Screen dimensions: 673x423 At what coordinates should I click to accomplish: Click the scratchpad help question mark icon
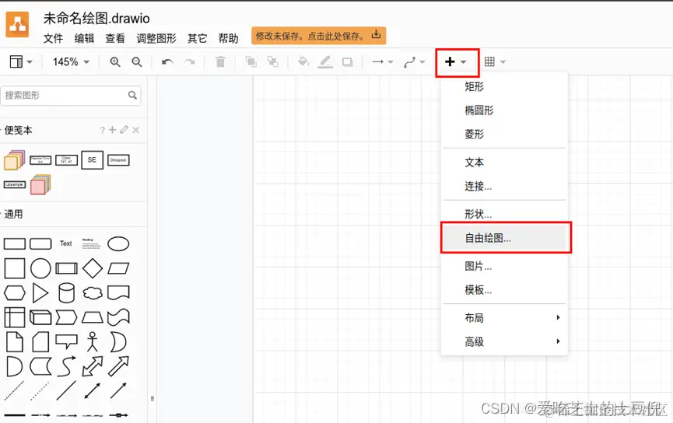click(102, 131)
